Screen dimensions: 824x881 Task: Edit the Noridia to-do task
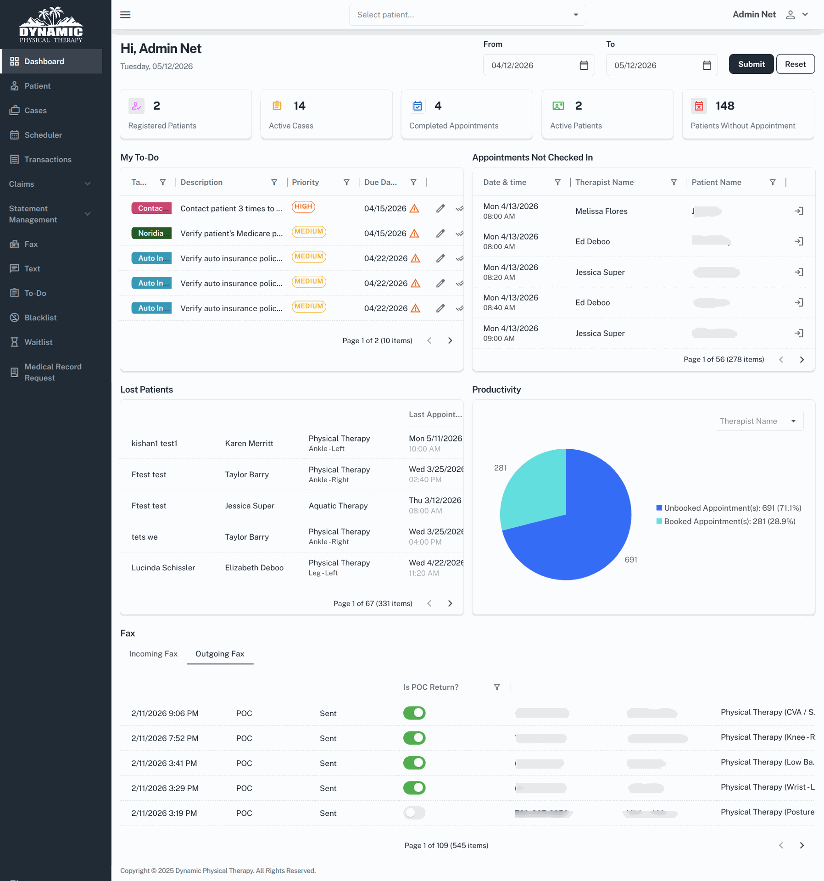[440, 234]
